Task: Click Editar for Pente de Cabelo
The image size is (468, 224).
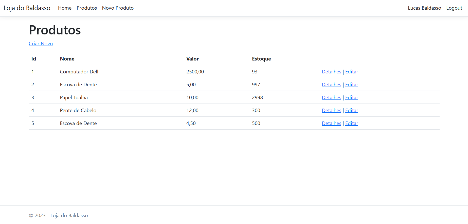Action: tap(351, 111)
